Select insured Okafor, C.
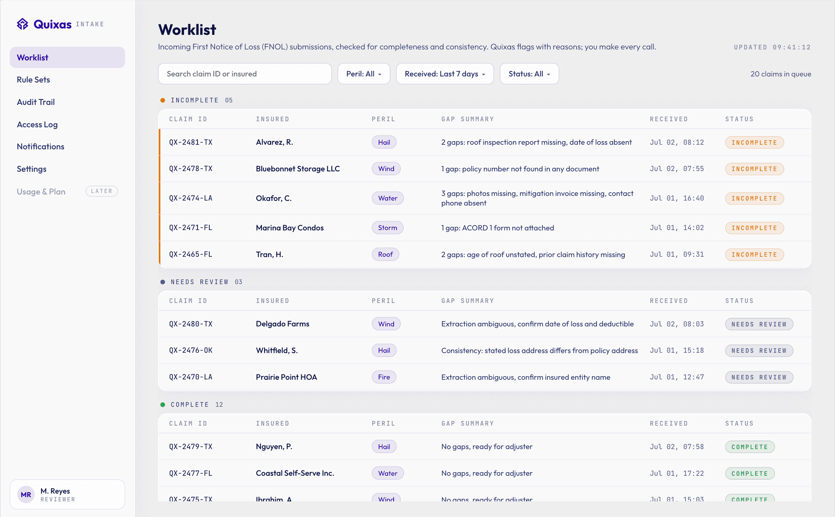The image size is (835, 517). 274,198
